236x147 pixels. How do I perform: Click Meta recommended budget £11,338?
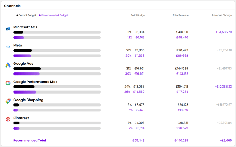point(139,56)
